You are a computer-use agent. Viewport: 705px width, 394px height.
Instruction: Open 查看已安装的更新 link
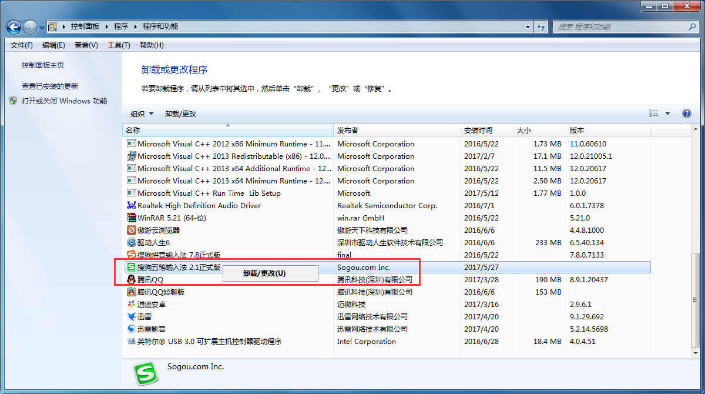(x=50, y=86)
